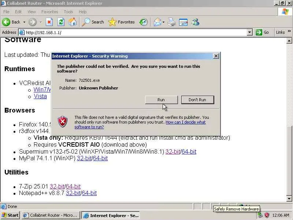
Task: Open the Help menu
Action: click(x=82, y=12)
